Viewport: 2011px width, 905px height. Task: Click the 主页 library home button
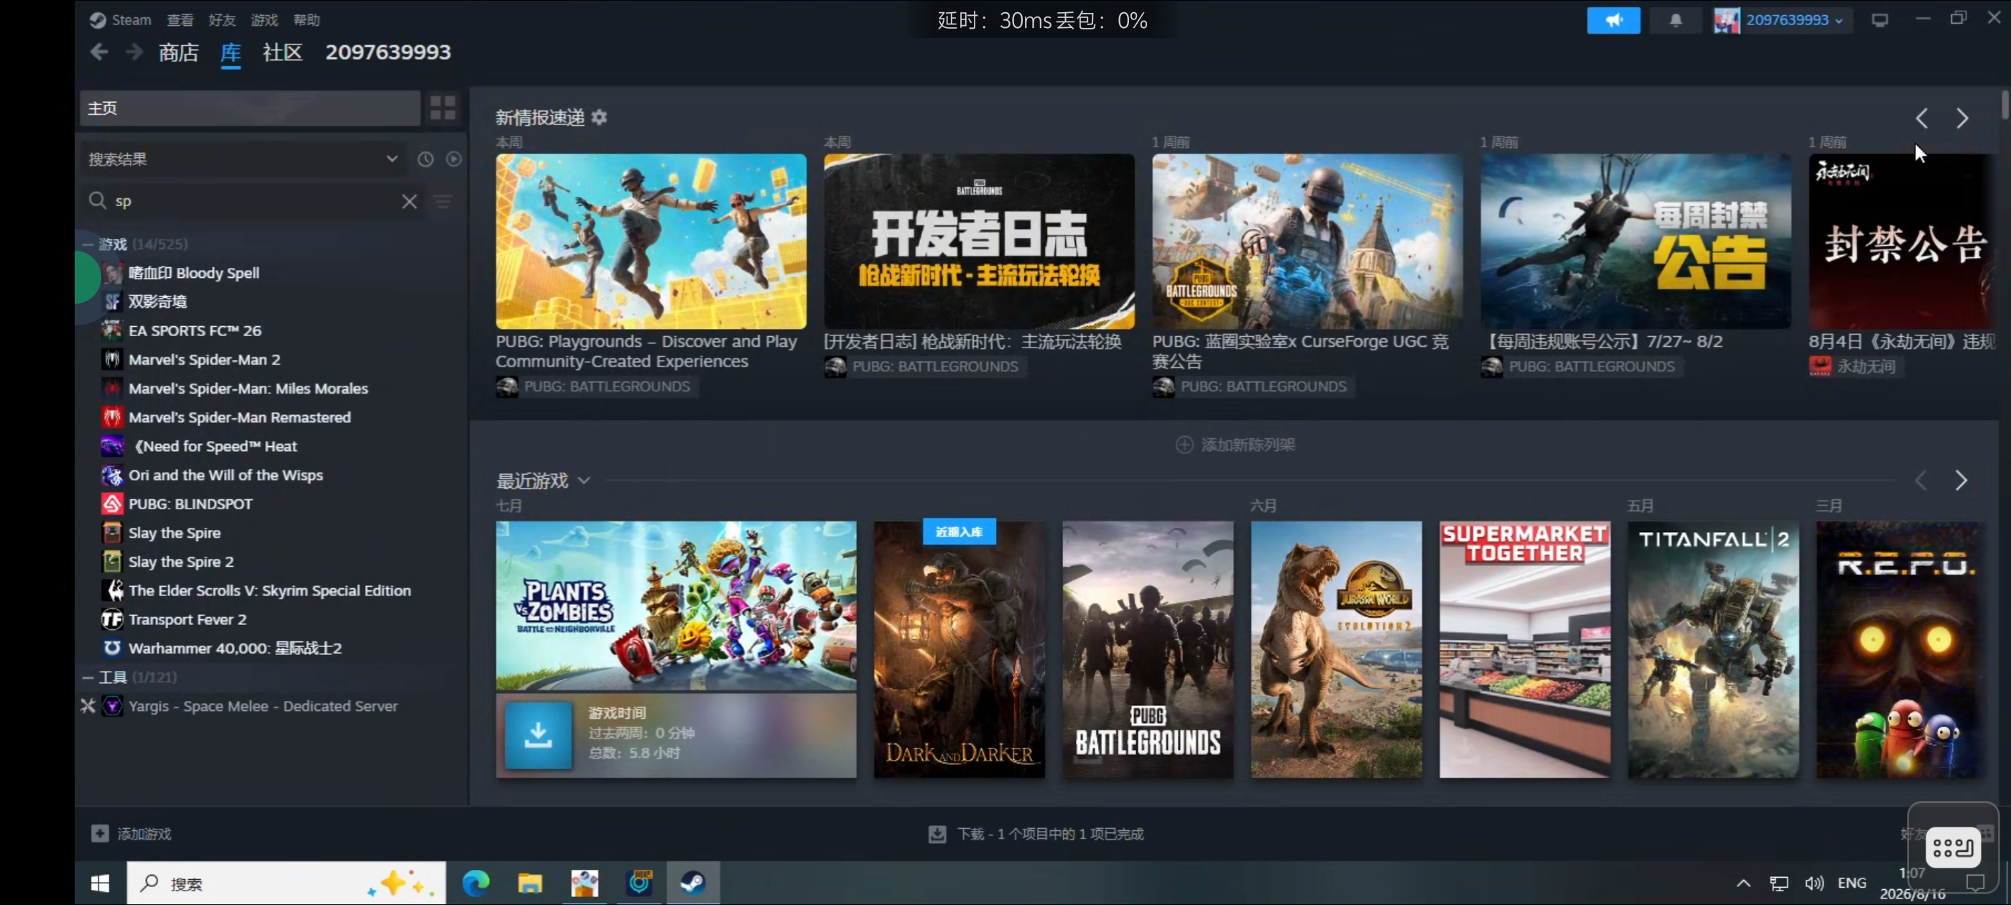tap(250, 108)
